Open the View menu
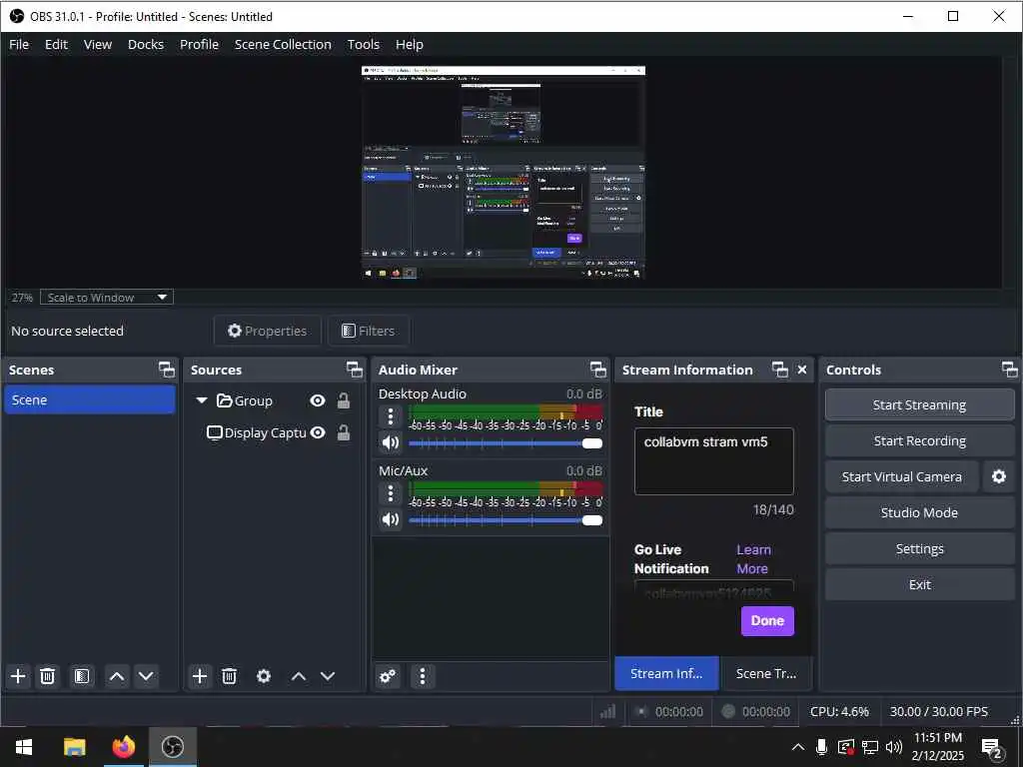1023x767 pixels. [x=98, y=44]
